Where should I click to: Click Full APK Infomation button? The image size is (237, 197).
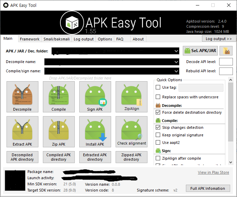click(208, 188)
